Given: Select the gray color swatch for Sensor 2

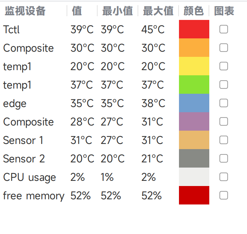Looking at the screenshot, I should click(x=194, y=158).
